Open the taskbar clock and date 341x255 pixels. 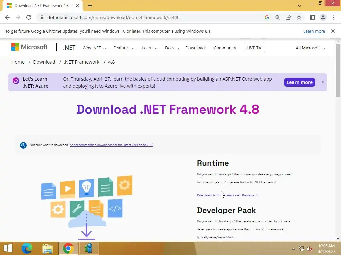pos(326,249)
